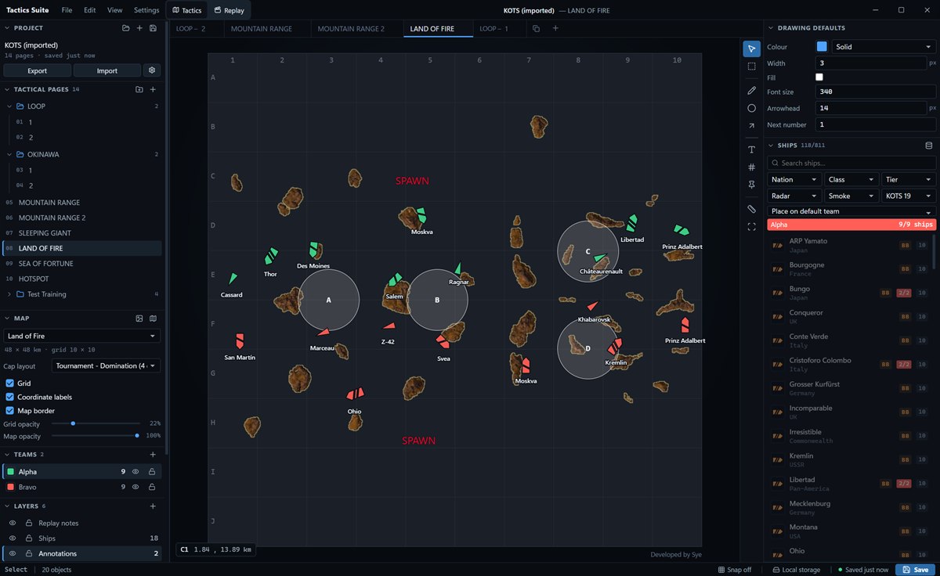
Task: Adjust the Grid opacity slider
Action: click(x=96, y=423)
